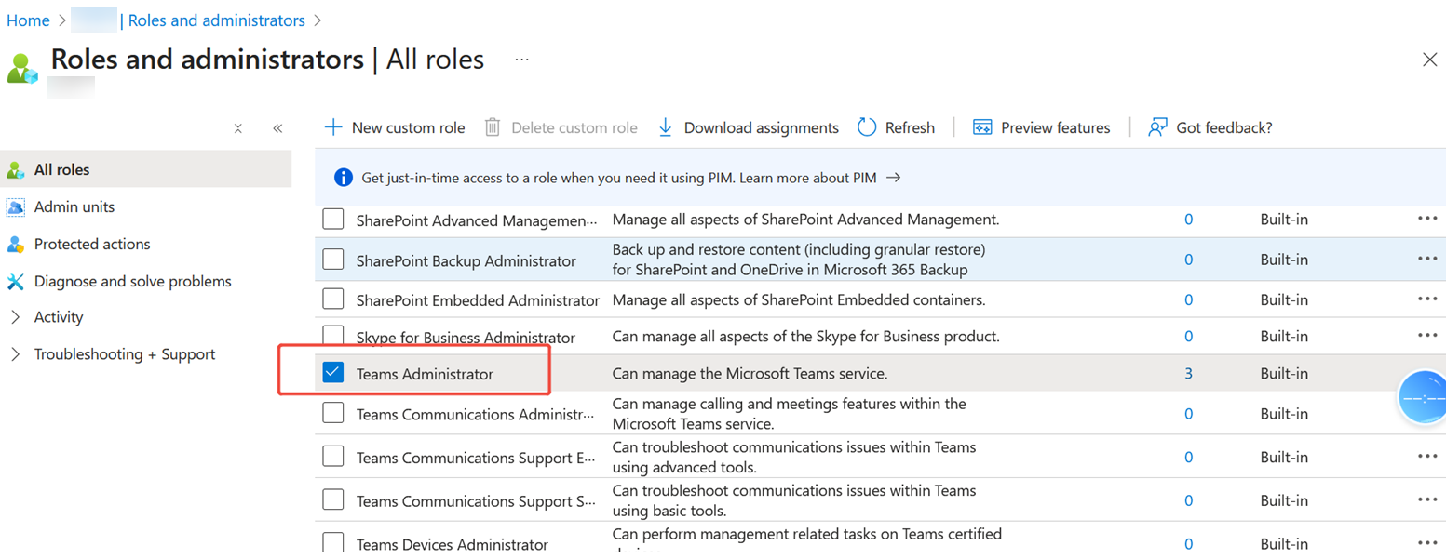The image size is (1446, 559).
Task: Check the Skype for Business Administrator checkbox
Action: pos(332,335)
